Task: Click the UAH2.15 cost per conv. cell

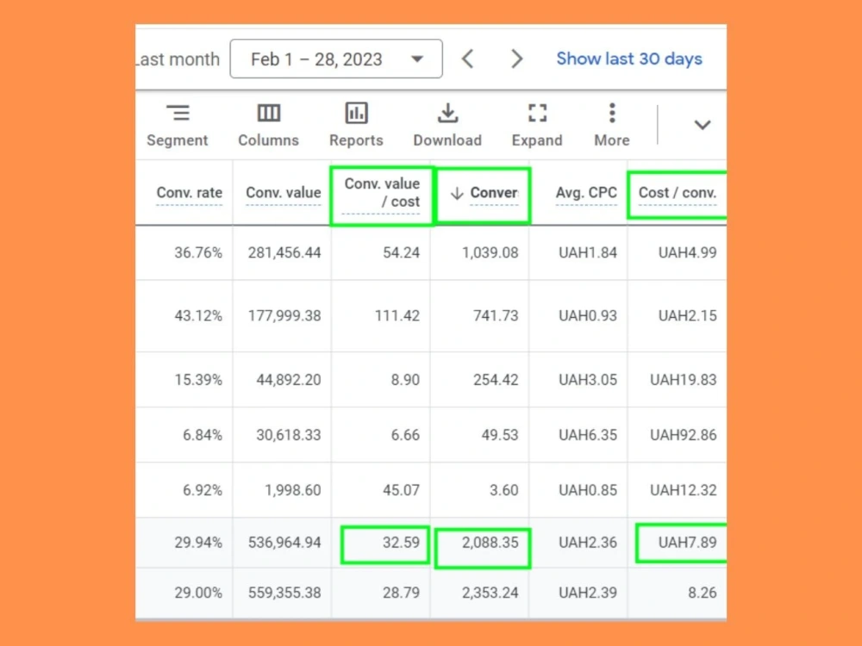Action: [x=687, y=316]
